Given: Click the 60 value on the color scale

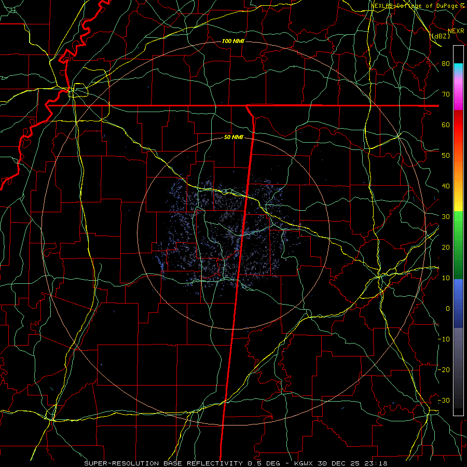Looking at the screenshot, I should (446, 125).
